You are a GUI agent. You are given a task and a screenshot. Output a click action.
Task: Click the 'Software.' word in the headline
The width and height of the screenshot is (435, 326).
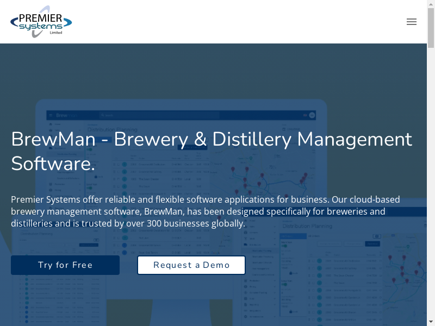(x=53, y=164)
